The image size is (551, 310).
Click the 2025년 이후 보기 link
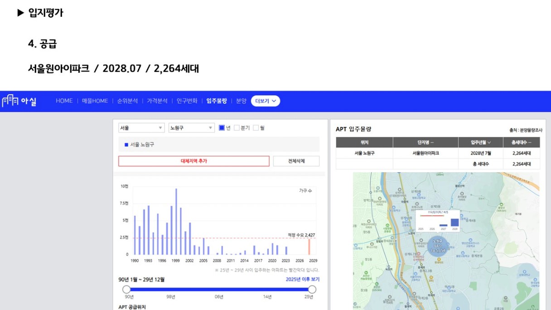tap(302, 279)
